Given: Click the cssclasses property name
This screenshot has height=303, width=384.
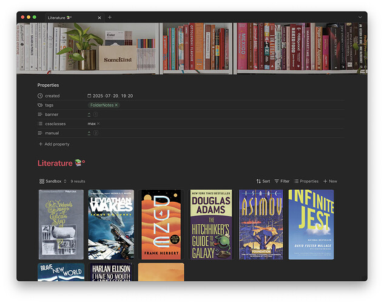Looking at the screenshot, I should click(55, 124).
